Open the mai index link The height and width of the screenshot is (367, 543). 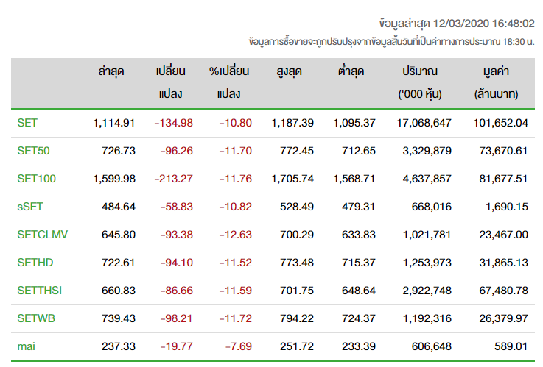pos(26,346)
